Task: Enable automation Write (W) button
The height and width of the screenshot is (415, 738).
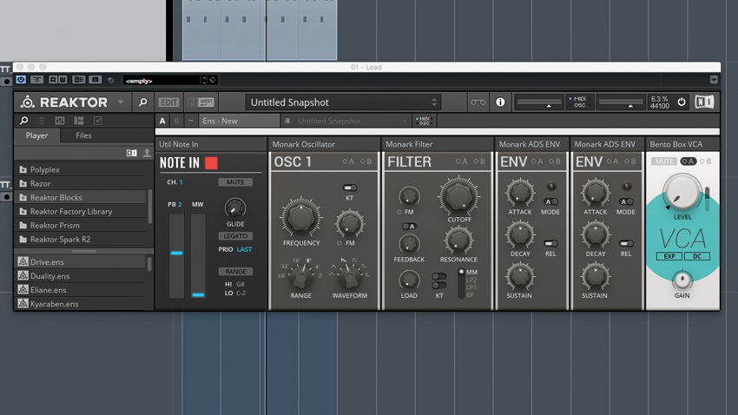Action: pos(63,80)
